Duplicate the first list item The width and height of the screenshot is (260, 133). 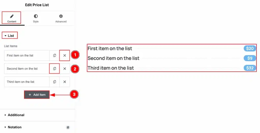pyautogui.click(x=55, y=55)
